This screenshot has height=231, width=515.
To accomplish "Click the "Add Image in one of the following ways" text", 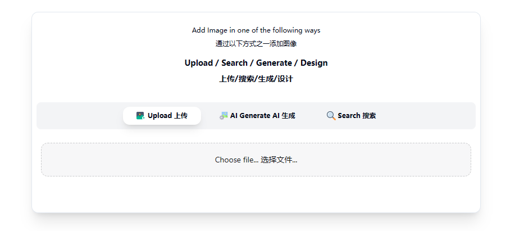I will 256,30.
